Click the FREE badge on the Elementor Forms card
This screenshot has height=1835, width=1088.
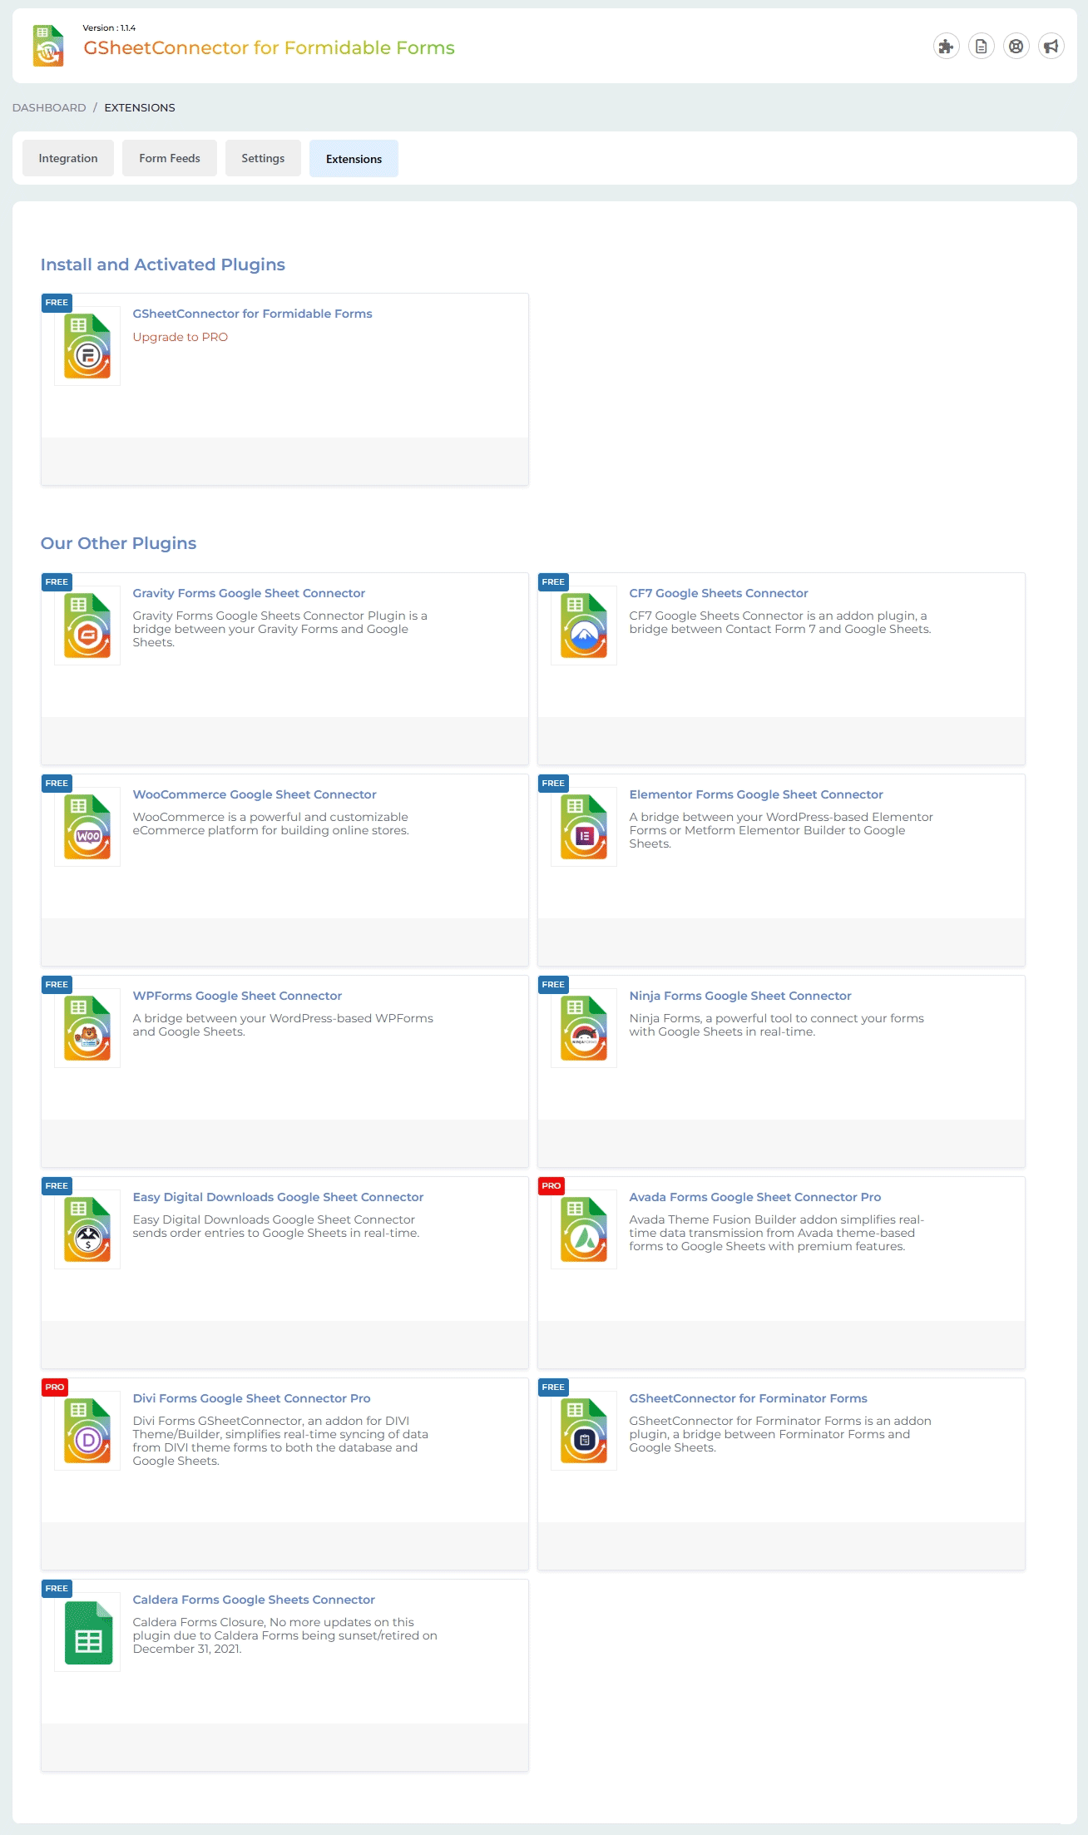[x=553, y=783]
